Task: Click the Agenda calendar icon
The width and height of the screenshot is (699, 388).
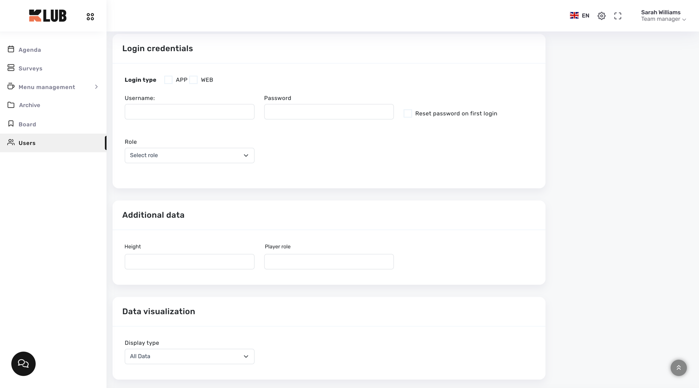Action: 11,49
